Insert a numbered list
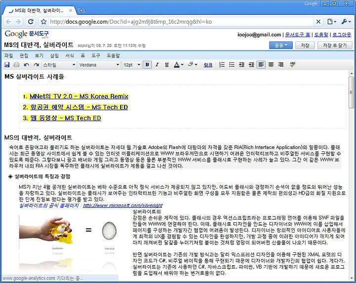Viewport: 356px width, 283px height. [222, 65]
